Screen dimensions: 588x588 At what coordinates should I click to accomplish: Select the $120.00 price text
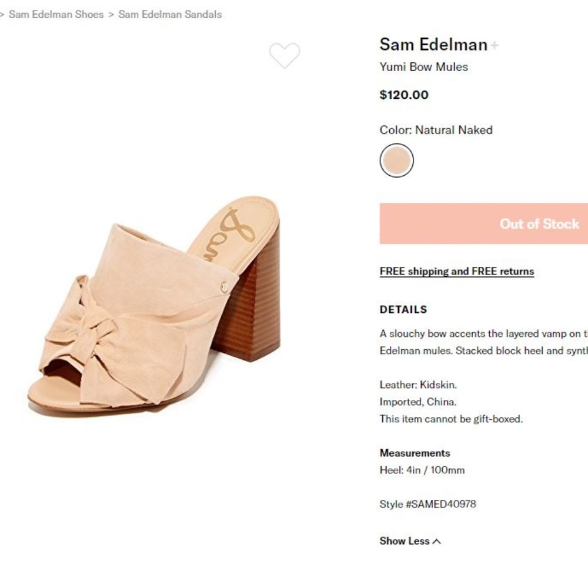pos(405,95)
